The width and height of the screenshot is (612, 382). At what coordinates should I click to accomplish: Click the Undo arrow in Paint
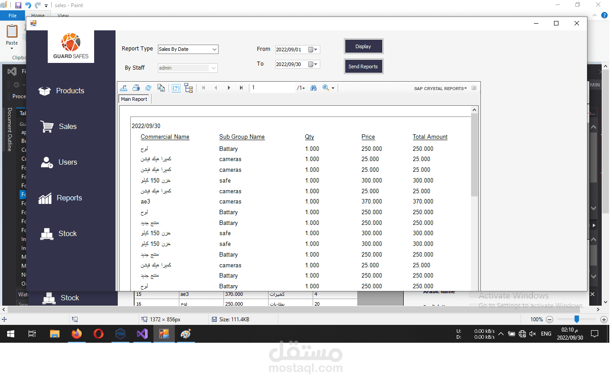(x=28, y=5)
